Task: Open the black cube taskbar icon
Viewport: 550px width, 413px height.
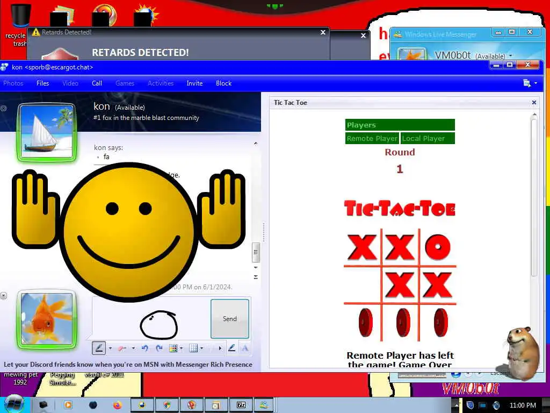Action: click(x=43, y=405)
